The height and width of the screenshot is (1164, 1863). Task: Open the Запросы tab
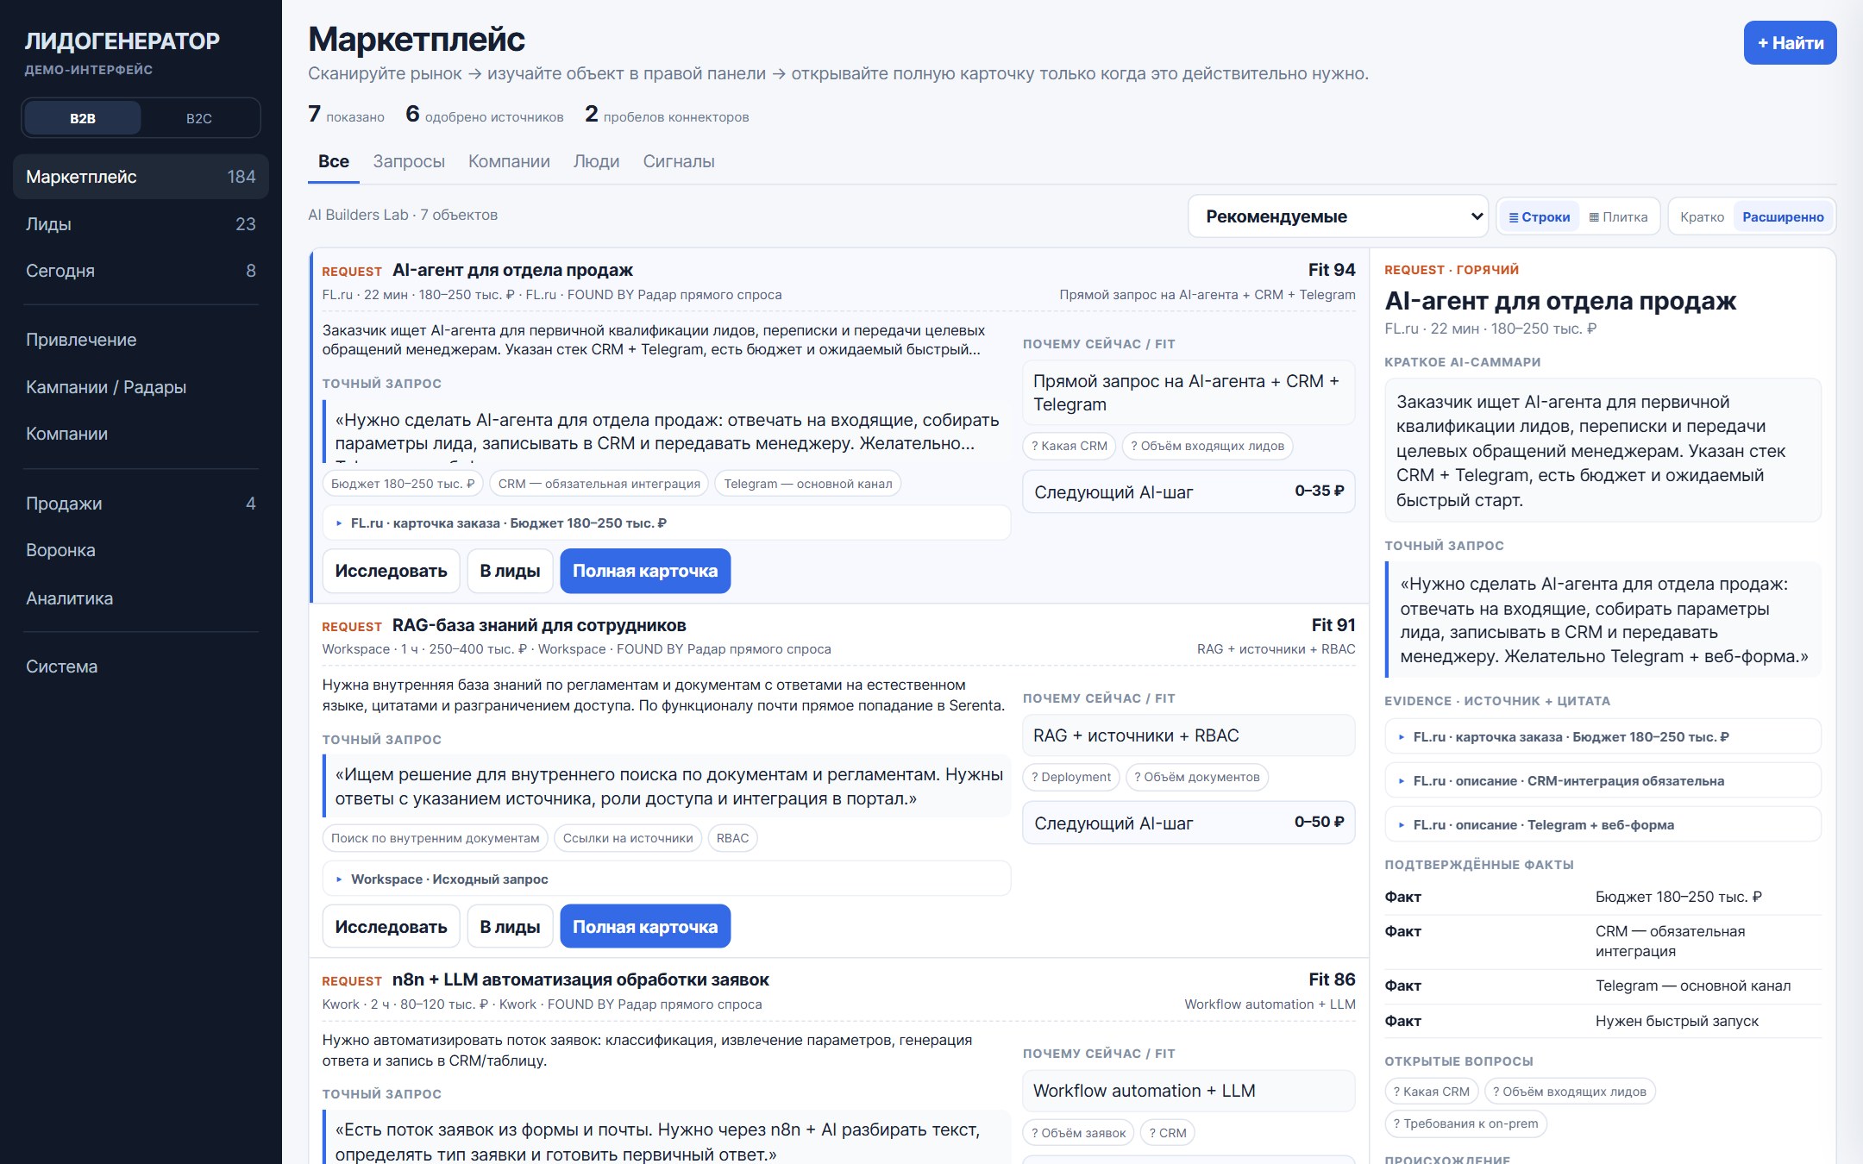(409, 161)
